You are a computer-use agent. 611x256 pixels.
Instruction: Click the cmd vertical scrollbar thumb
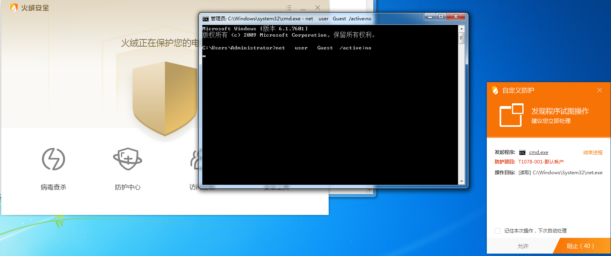pos(461,39)
